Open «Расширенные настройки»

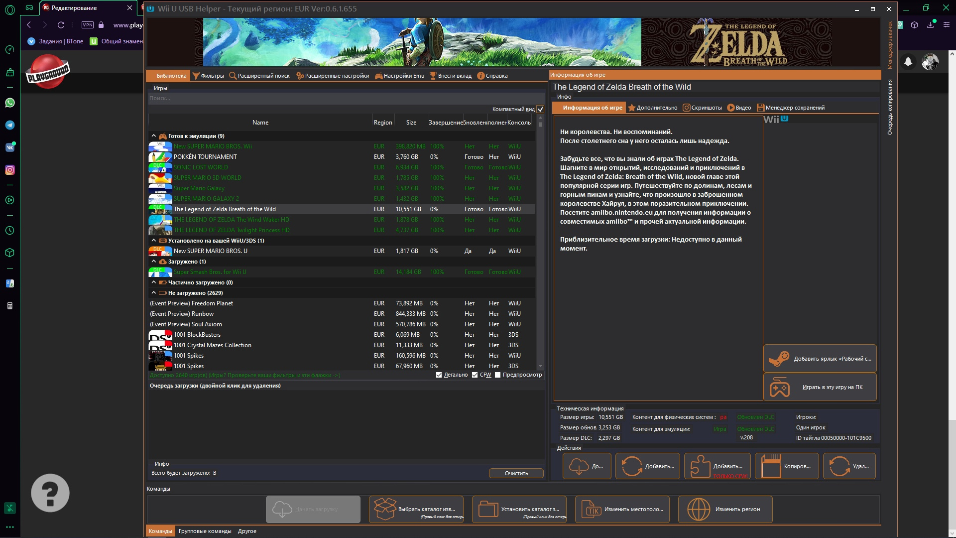pos(333,76)
